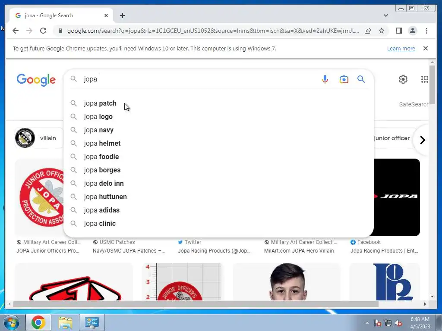Screen dimensions: 442x331
Task: Open the share this page icon
Action: pyautogui.click(x=368, y=31)
